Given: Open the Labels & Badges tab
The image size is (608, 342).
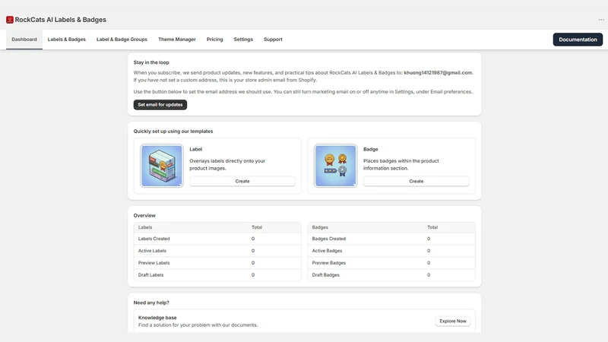Looking at the screenshot, I should [67, 40].
